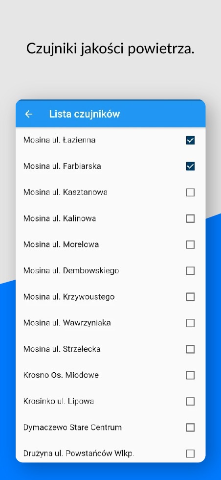Select the Mosina ul. Dembowskiego checkbox
The image size is (221, 480).
[x=190, y=270]
